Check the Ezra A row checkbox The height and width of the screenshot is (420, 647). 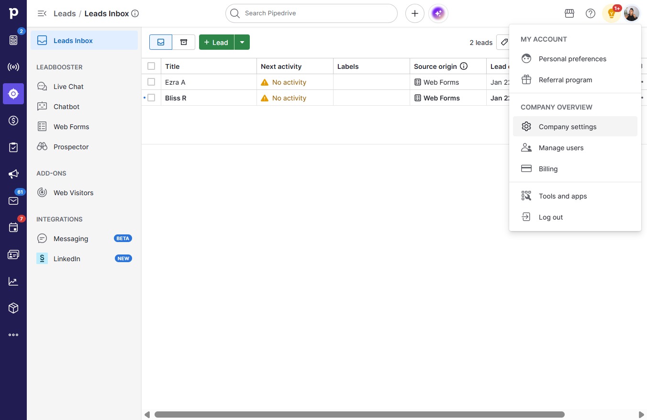tap(151, 82)
